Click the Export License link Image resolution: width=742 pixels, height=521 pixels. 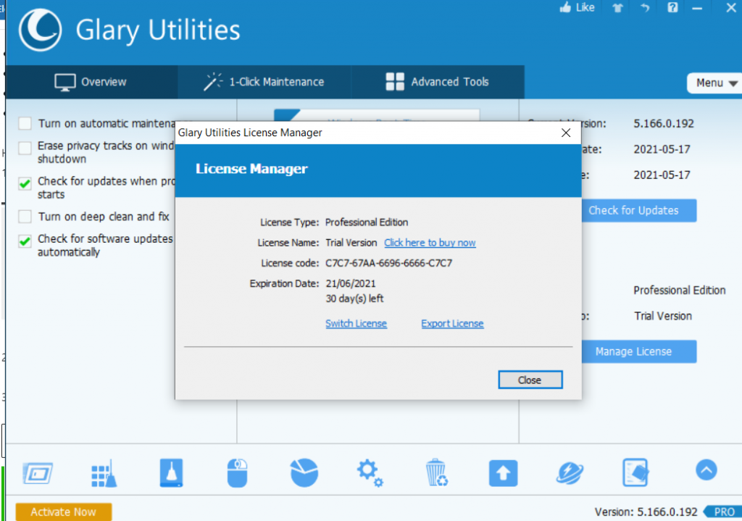[x=452, y=324]
